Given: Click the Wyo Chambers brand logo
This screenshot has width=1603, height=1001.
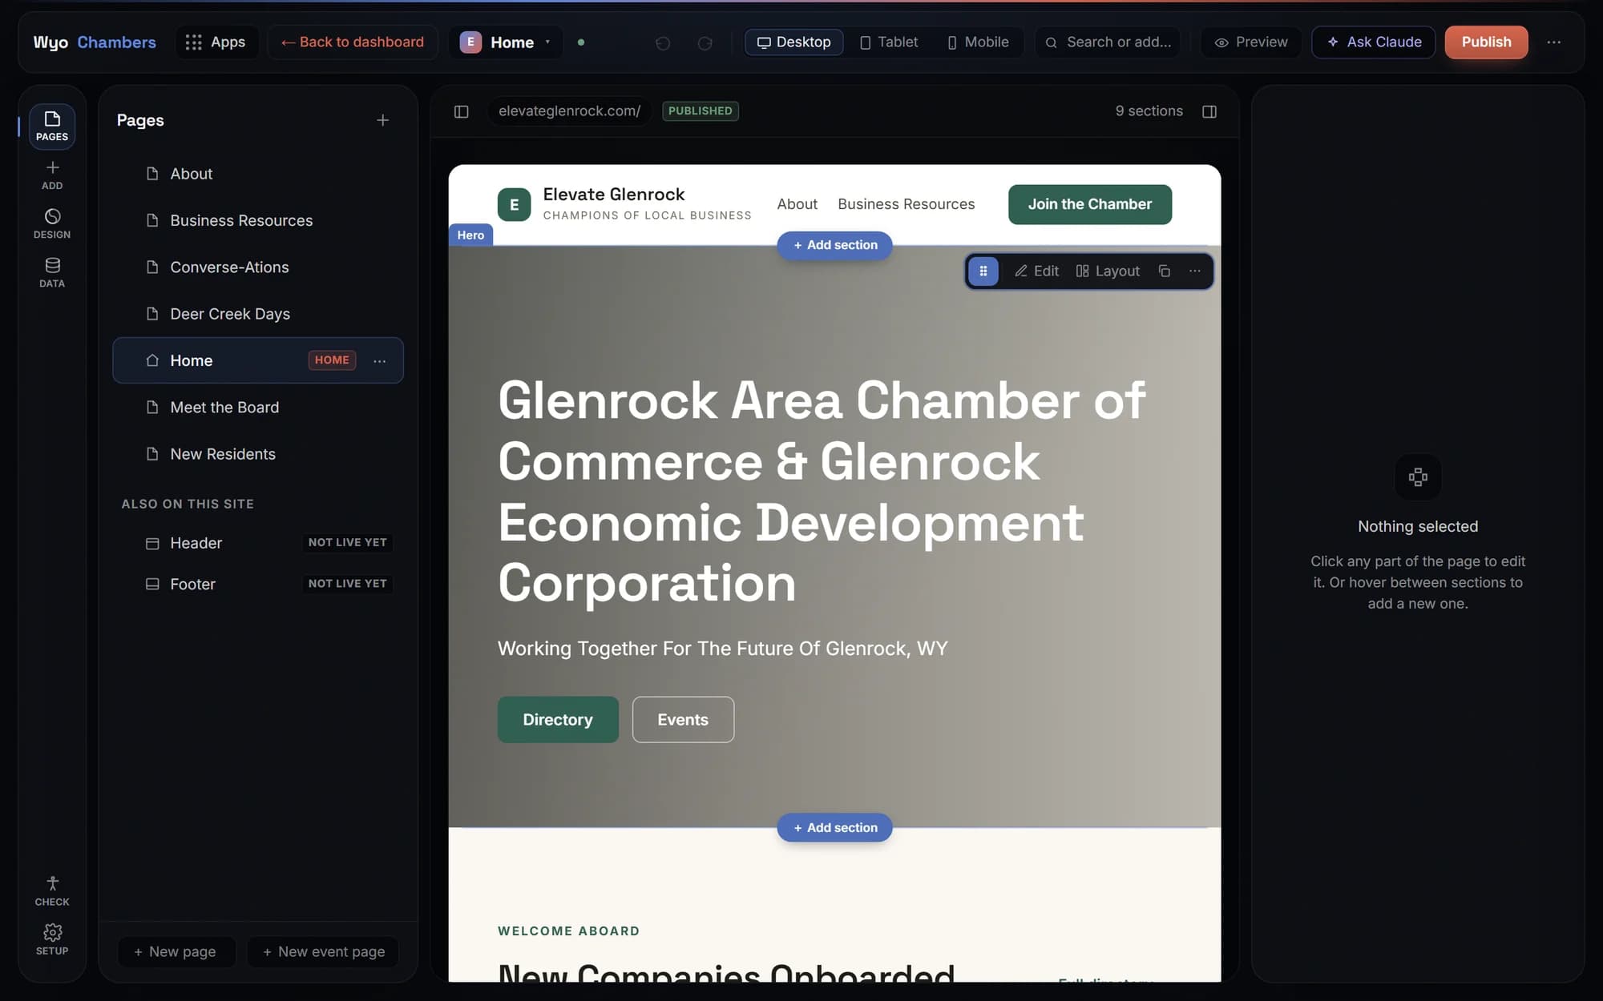Looking at the screenshot, I should coord(95,42).
